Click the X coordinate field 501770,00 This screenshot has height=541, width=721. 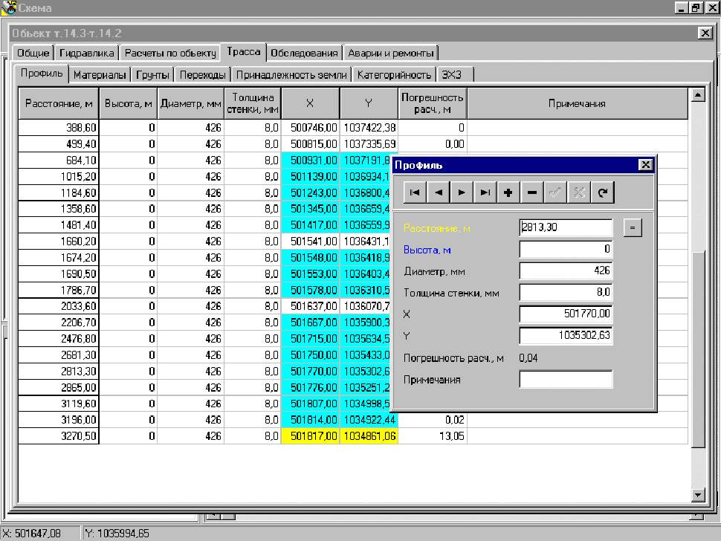[x=566, y=314]
